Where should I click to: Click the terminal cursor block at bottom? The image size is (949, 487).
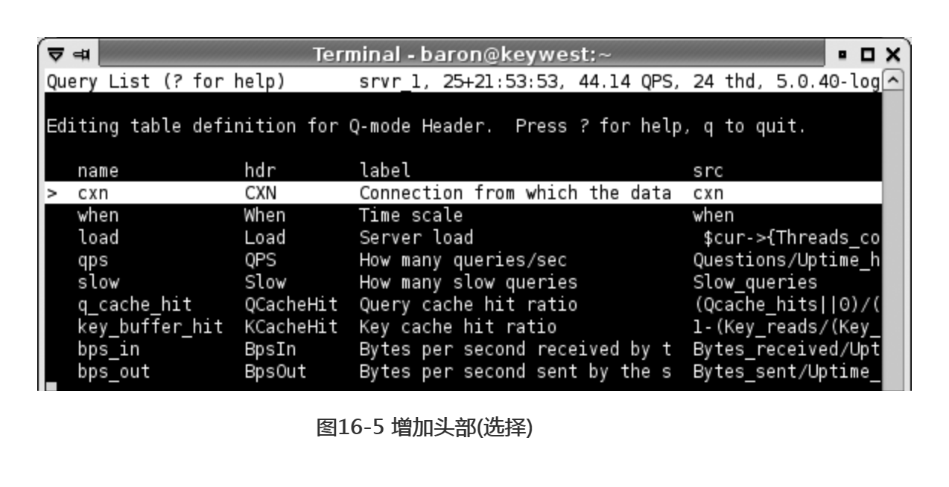point(51,386)
